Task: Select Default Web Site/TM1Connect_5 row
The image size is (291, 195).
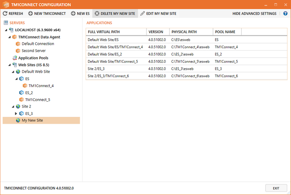Action: [186, 61]
